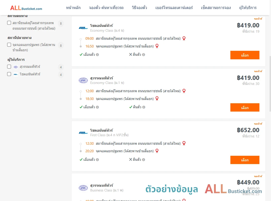The image size is (271, 201).
Task: Show เลื่อนตั๋ว info icon on 09:00 trip
Action: point(97,55)
